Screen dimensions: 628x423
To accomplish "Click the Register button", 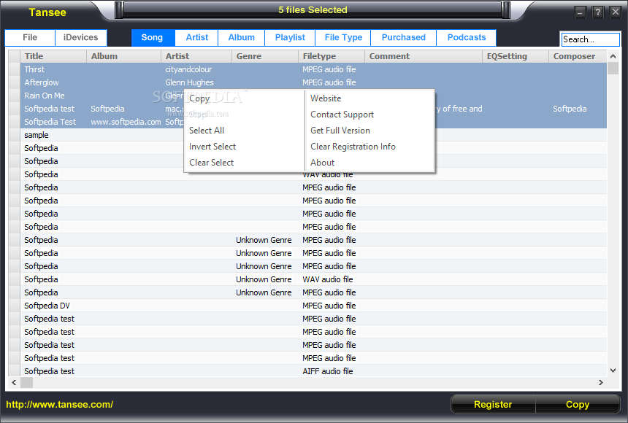I will pos(493,404).
